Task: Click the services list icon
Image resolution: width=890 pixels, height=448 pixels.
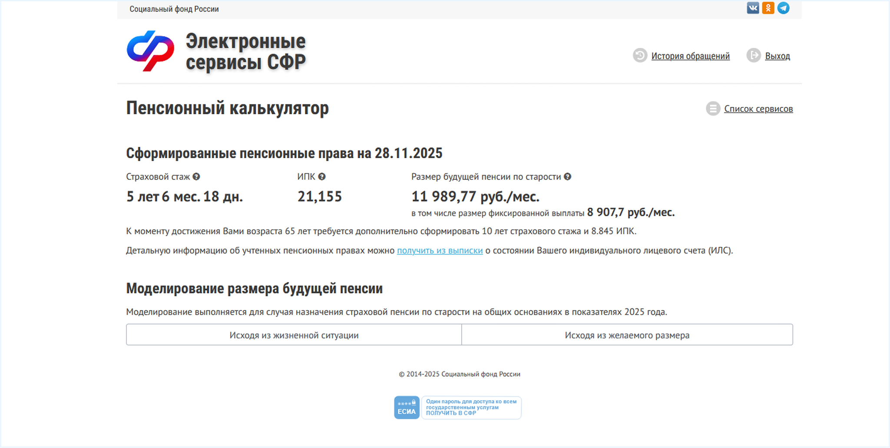Action: click(712, 109)
